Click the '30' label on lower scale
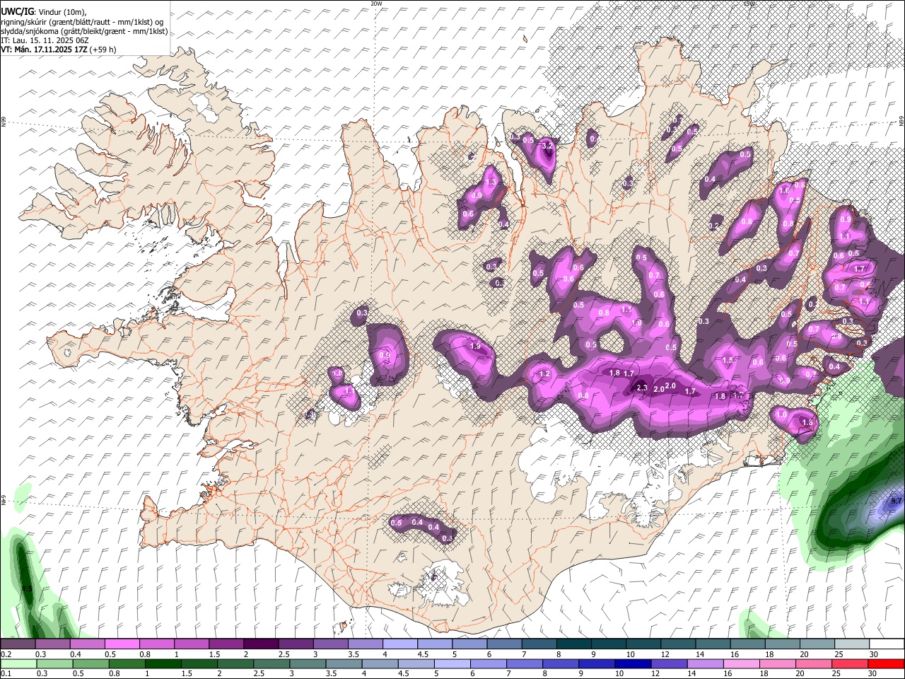Viewport: 905px width, 679px height. point(873,673)
